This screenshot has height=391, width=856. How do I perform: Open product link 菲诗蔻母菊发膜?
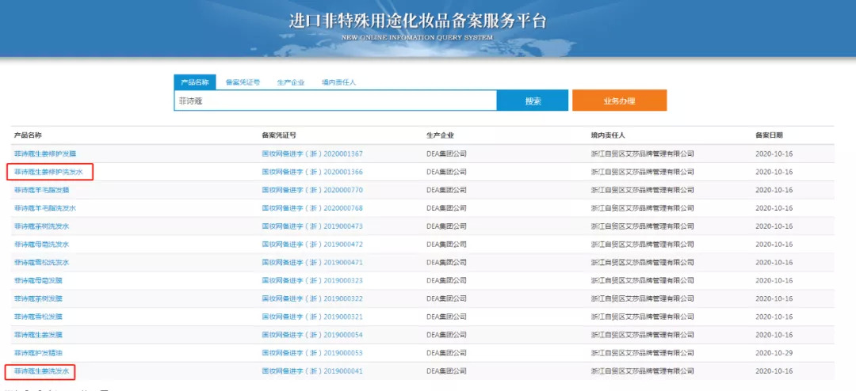(x=38, y=280)
